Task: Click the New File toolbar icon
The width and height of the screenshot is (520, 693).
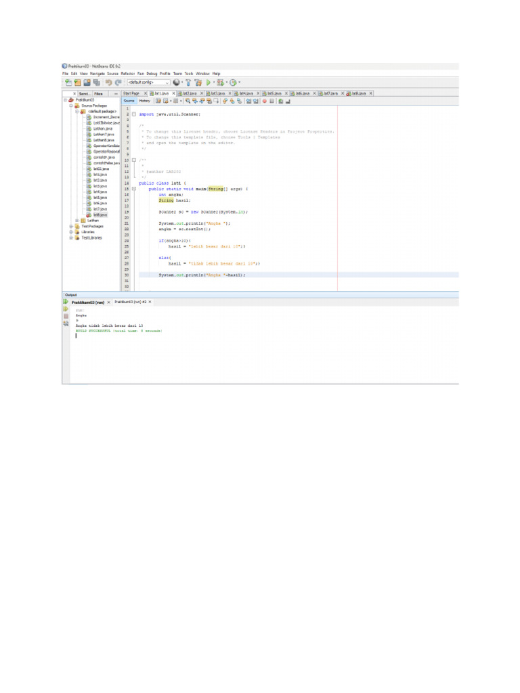Action: pyautogui.click(x=68, y=82)
